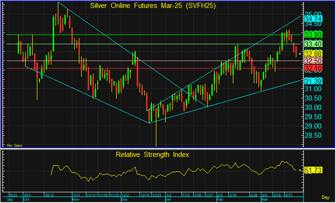Click the Nov month label on axis
Viewport: 336px width, 203px height.
coord(75,199)
